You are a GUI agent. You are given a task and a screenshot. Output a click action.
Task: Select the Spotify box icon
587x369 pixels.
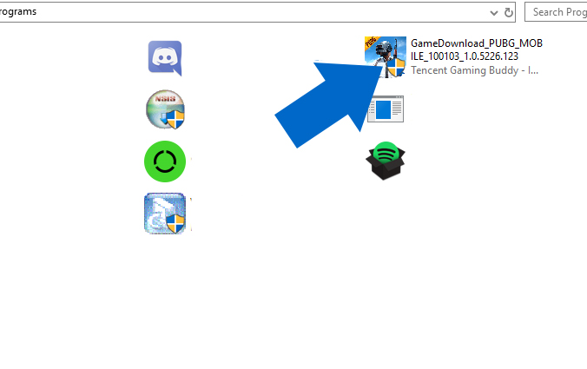[x=386, y=161]
